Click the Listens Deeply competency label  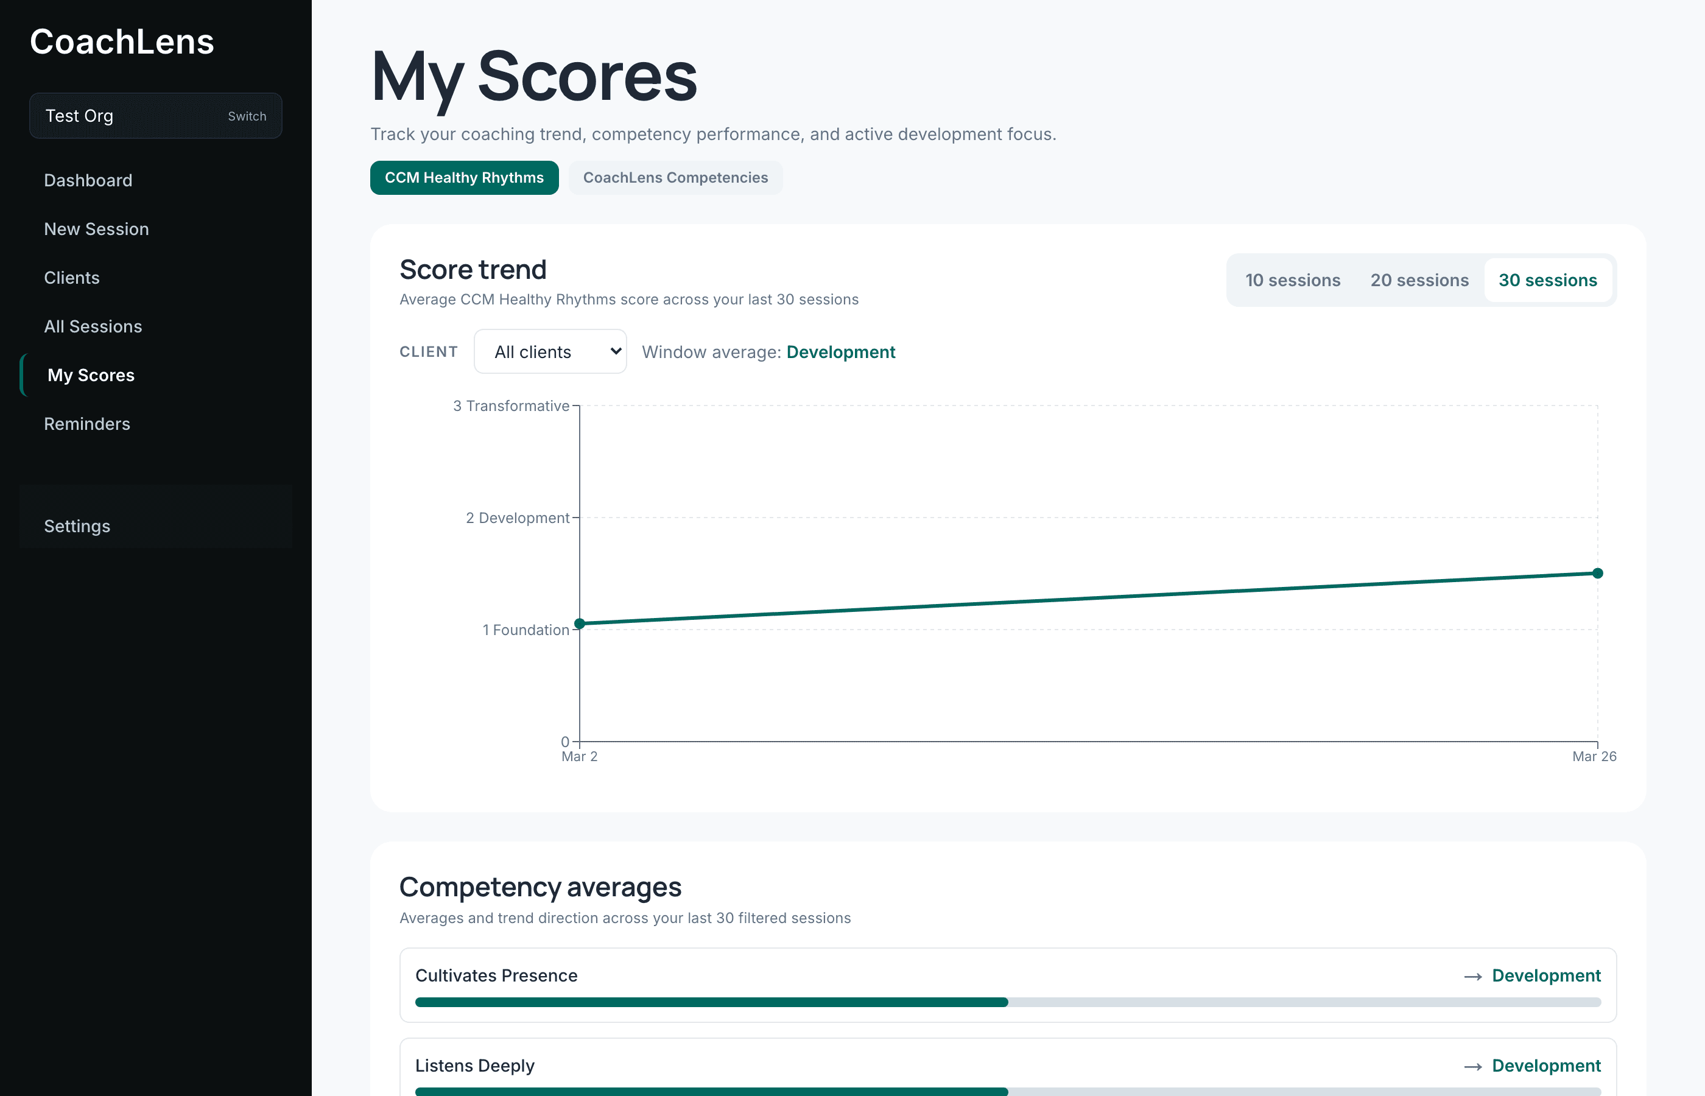pyautogui.click(x=474, y=1066)
